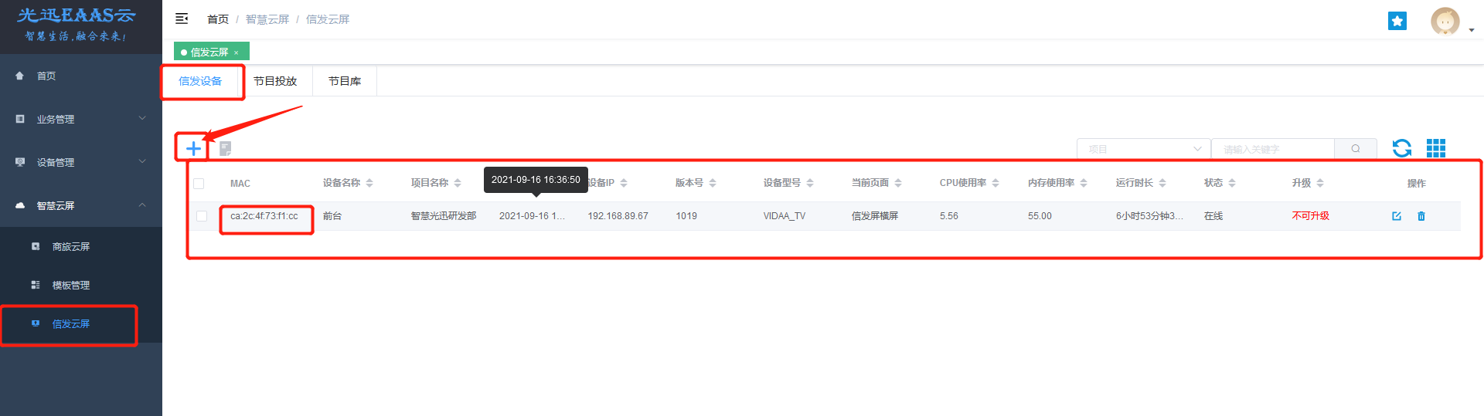Screen dimensions: 1484x416
Task: Check the box for the ca:2c:4f:73:f1:cc row
Action: pyautogui.click(x=202, y=216)
